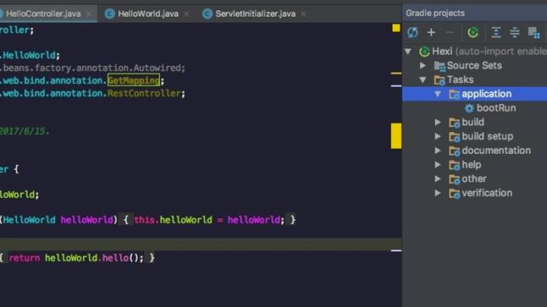Expand the help task group

point(438,164)
